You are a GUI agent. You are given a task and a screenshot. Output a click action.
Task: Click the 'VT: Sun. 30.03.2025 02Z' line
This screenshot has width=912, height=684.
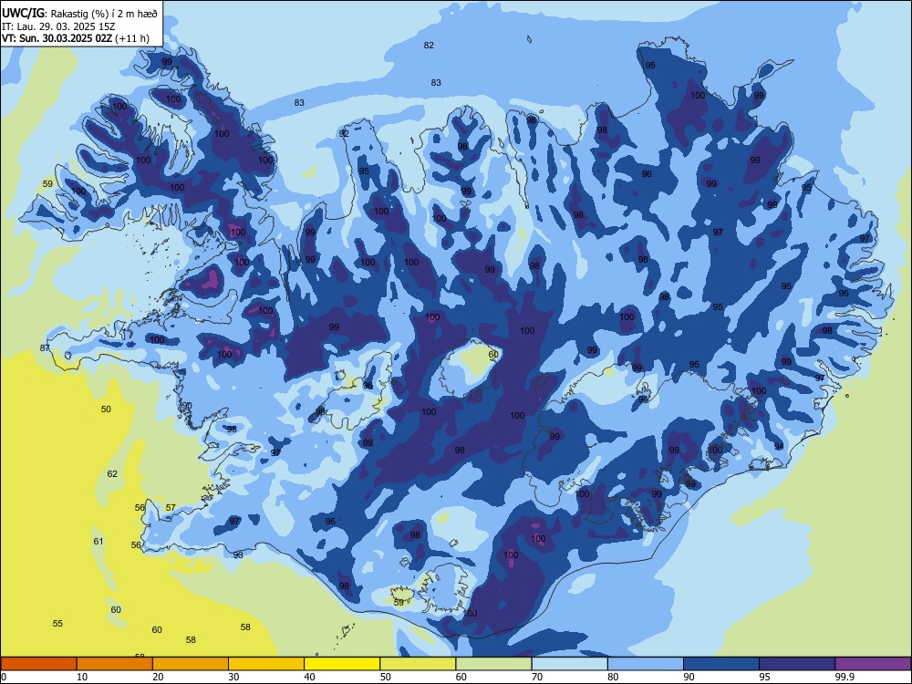[x=57, y=38]
